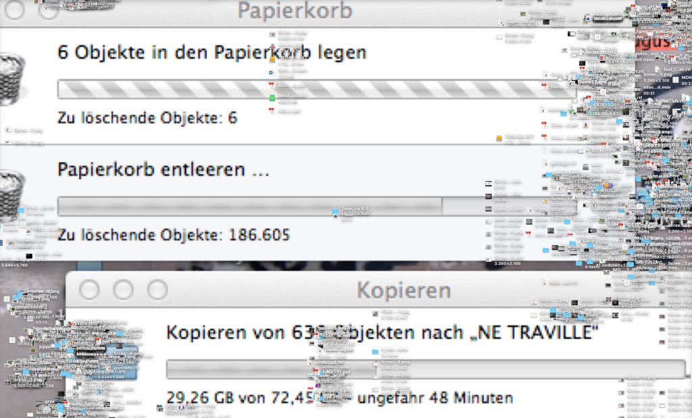Click the Kopieren window's zoom button
This screenshot has width=692, height=418.
tap(157, 290)
